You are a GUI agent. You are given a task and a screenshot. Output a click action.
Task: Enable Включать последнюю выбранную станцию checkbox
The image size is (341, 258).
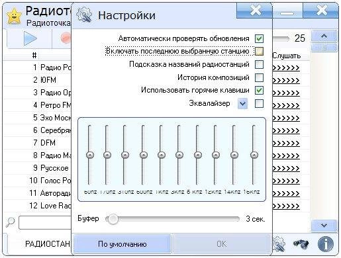coord(259,52)
